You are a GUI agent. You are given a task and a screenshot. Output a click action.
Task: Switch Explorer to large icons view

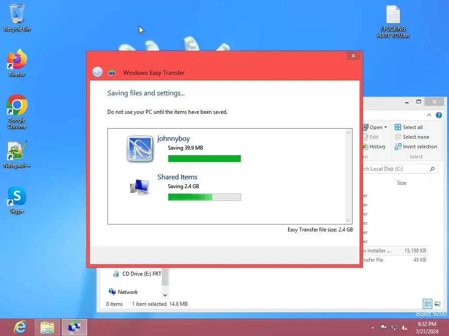point(437,304)
